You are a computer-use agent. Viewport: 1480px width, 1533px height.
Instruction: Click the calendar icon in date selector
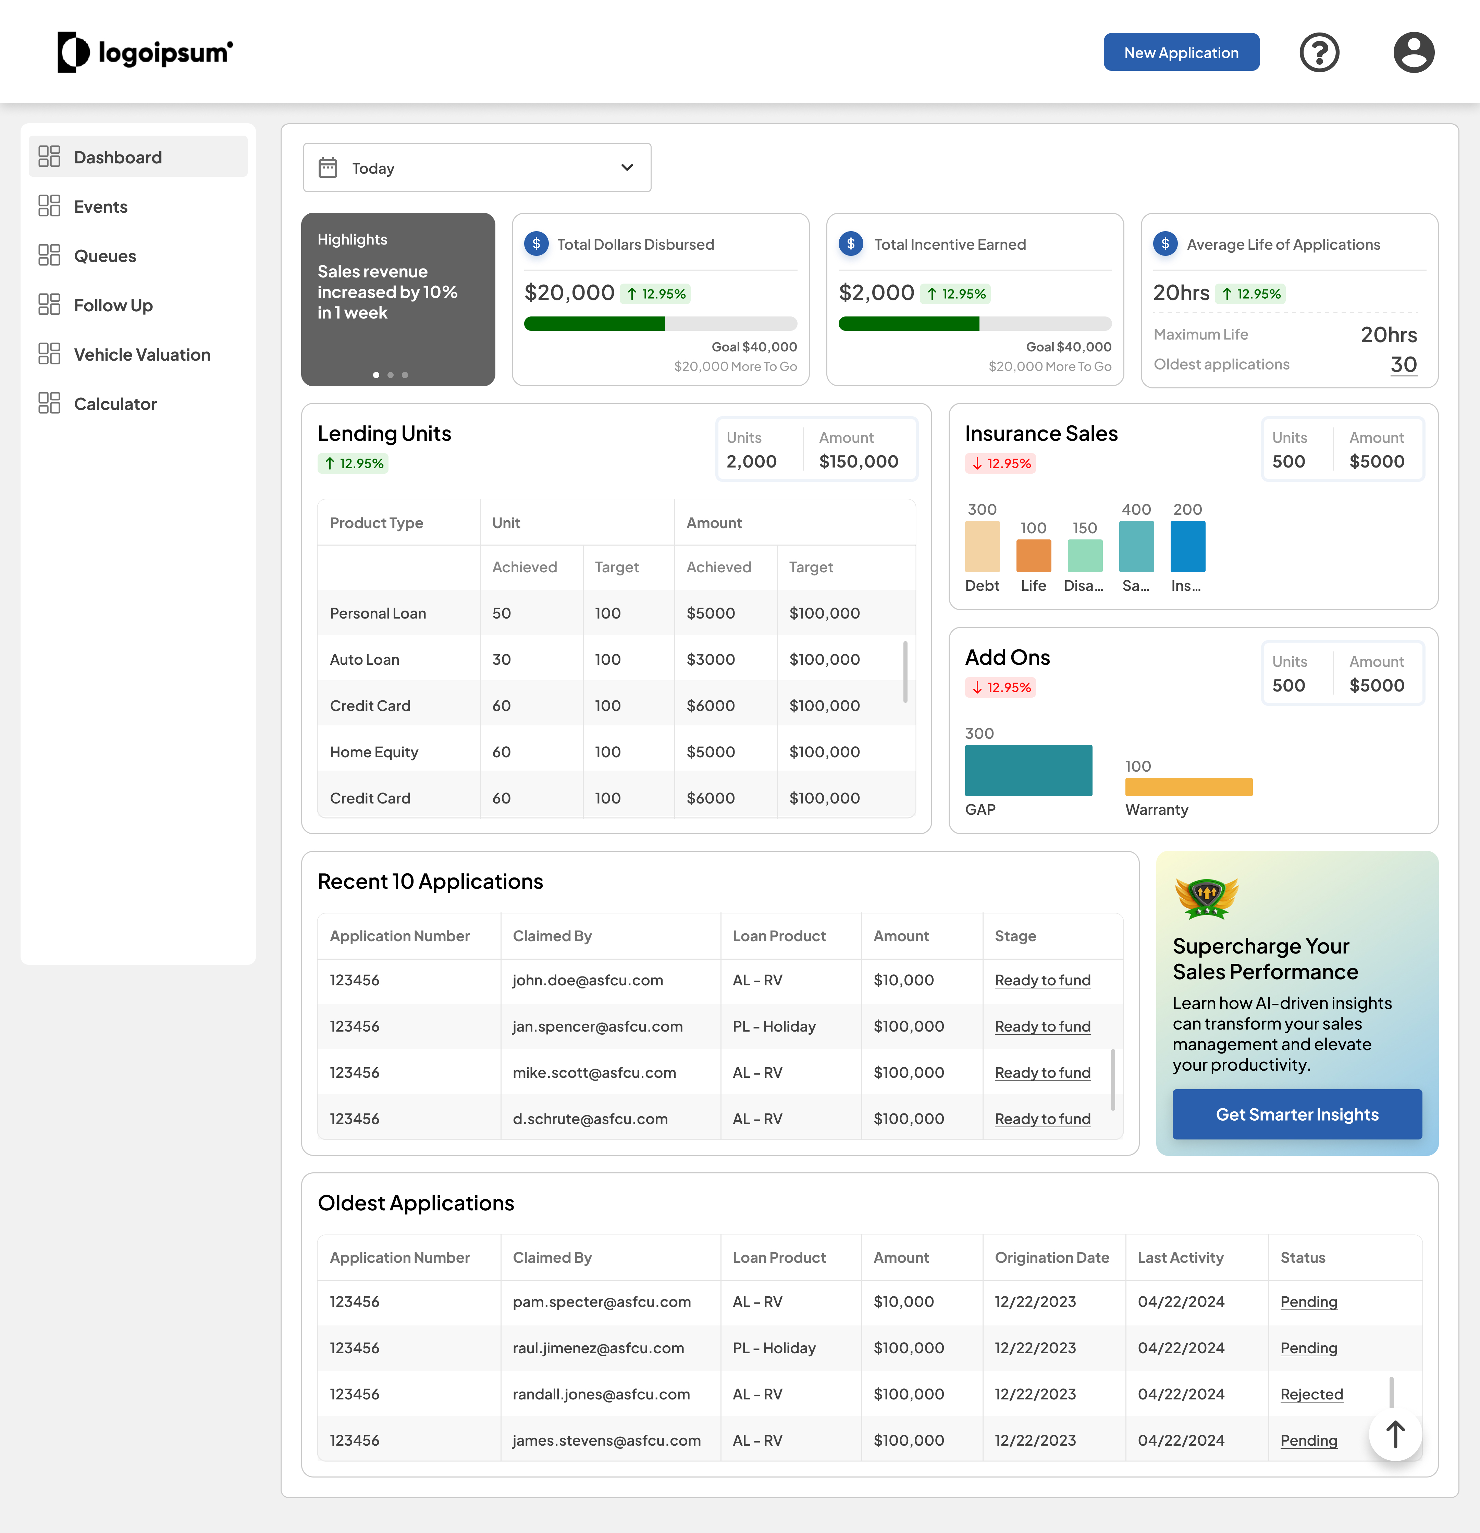coord(328,167)
